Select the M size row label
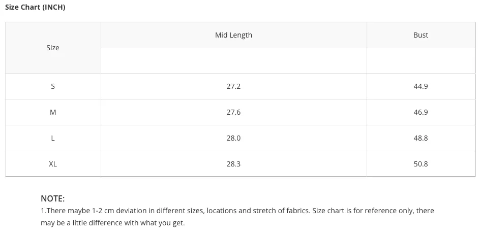The height and width of the screenshot is (236, 480). click(53, 112)
